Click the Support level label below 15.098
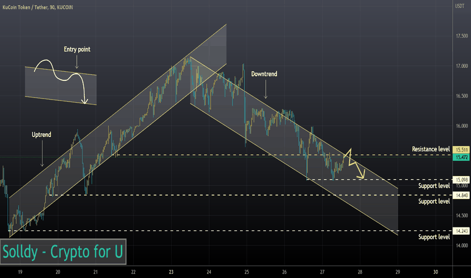Viewport: 471px width, 278px height. click(434, 186)
